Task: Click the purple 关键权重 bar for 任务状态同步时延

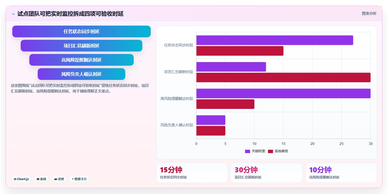Action: coord(275,40)
